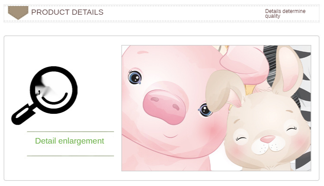
Task: Click the pig's pink ear
Action: click(245, 65)
